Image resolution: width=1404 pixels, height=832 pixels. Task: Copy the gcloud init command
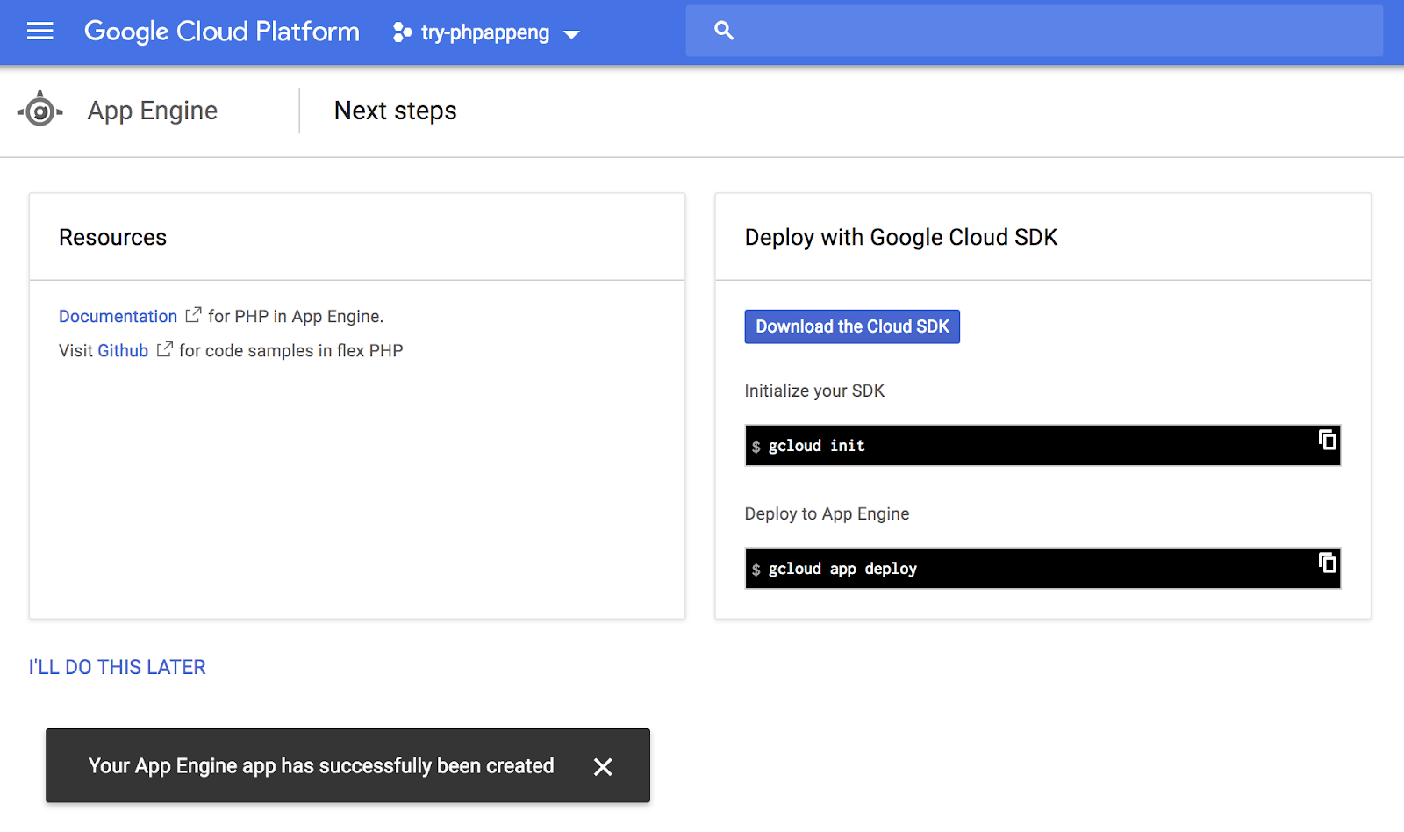(1328, 440)
